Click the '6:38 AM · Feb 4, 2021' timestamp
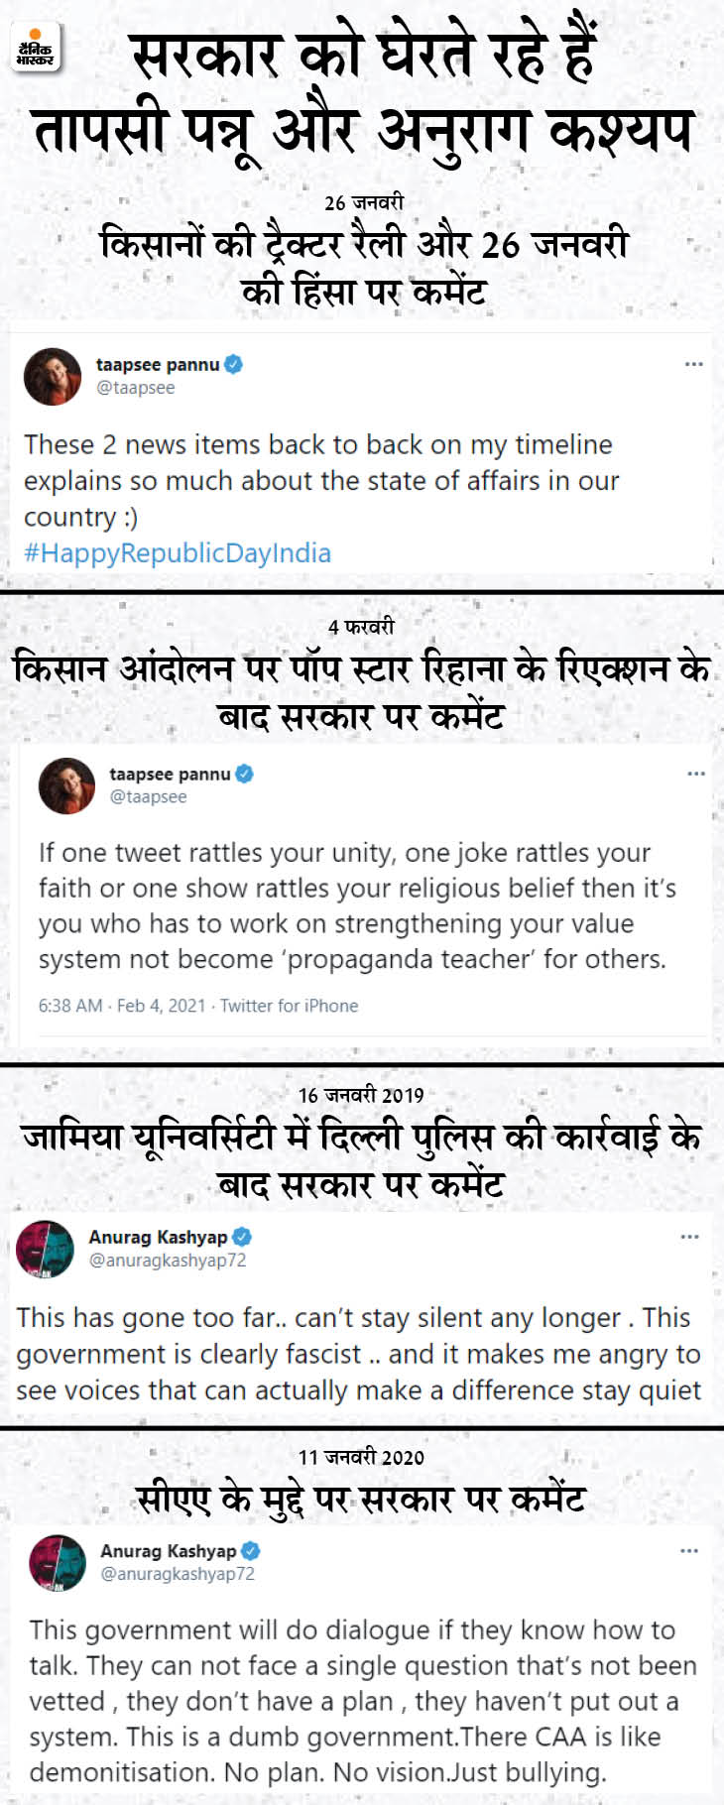The width and height of the screenshot is (724, 1805). 122,1006
